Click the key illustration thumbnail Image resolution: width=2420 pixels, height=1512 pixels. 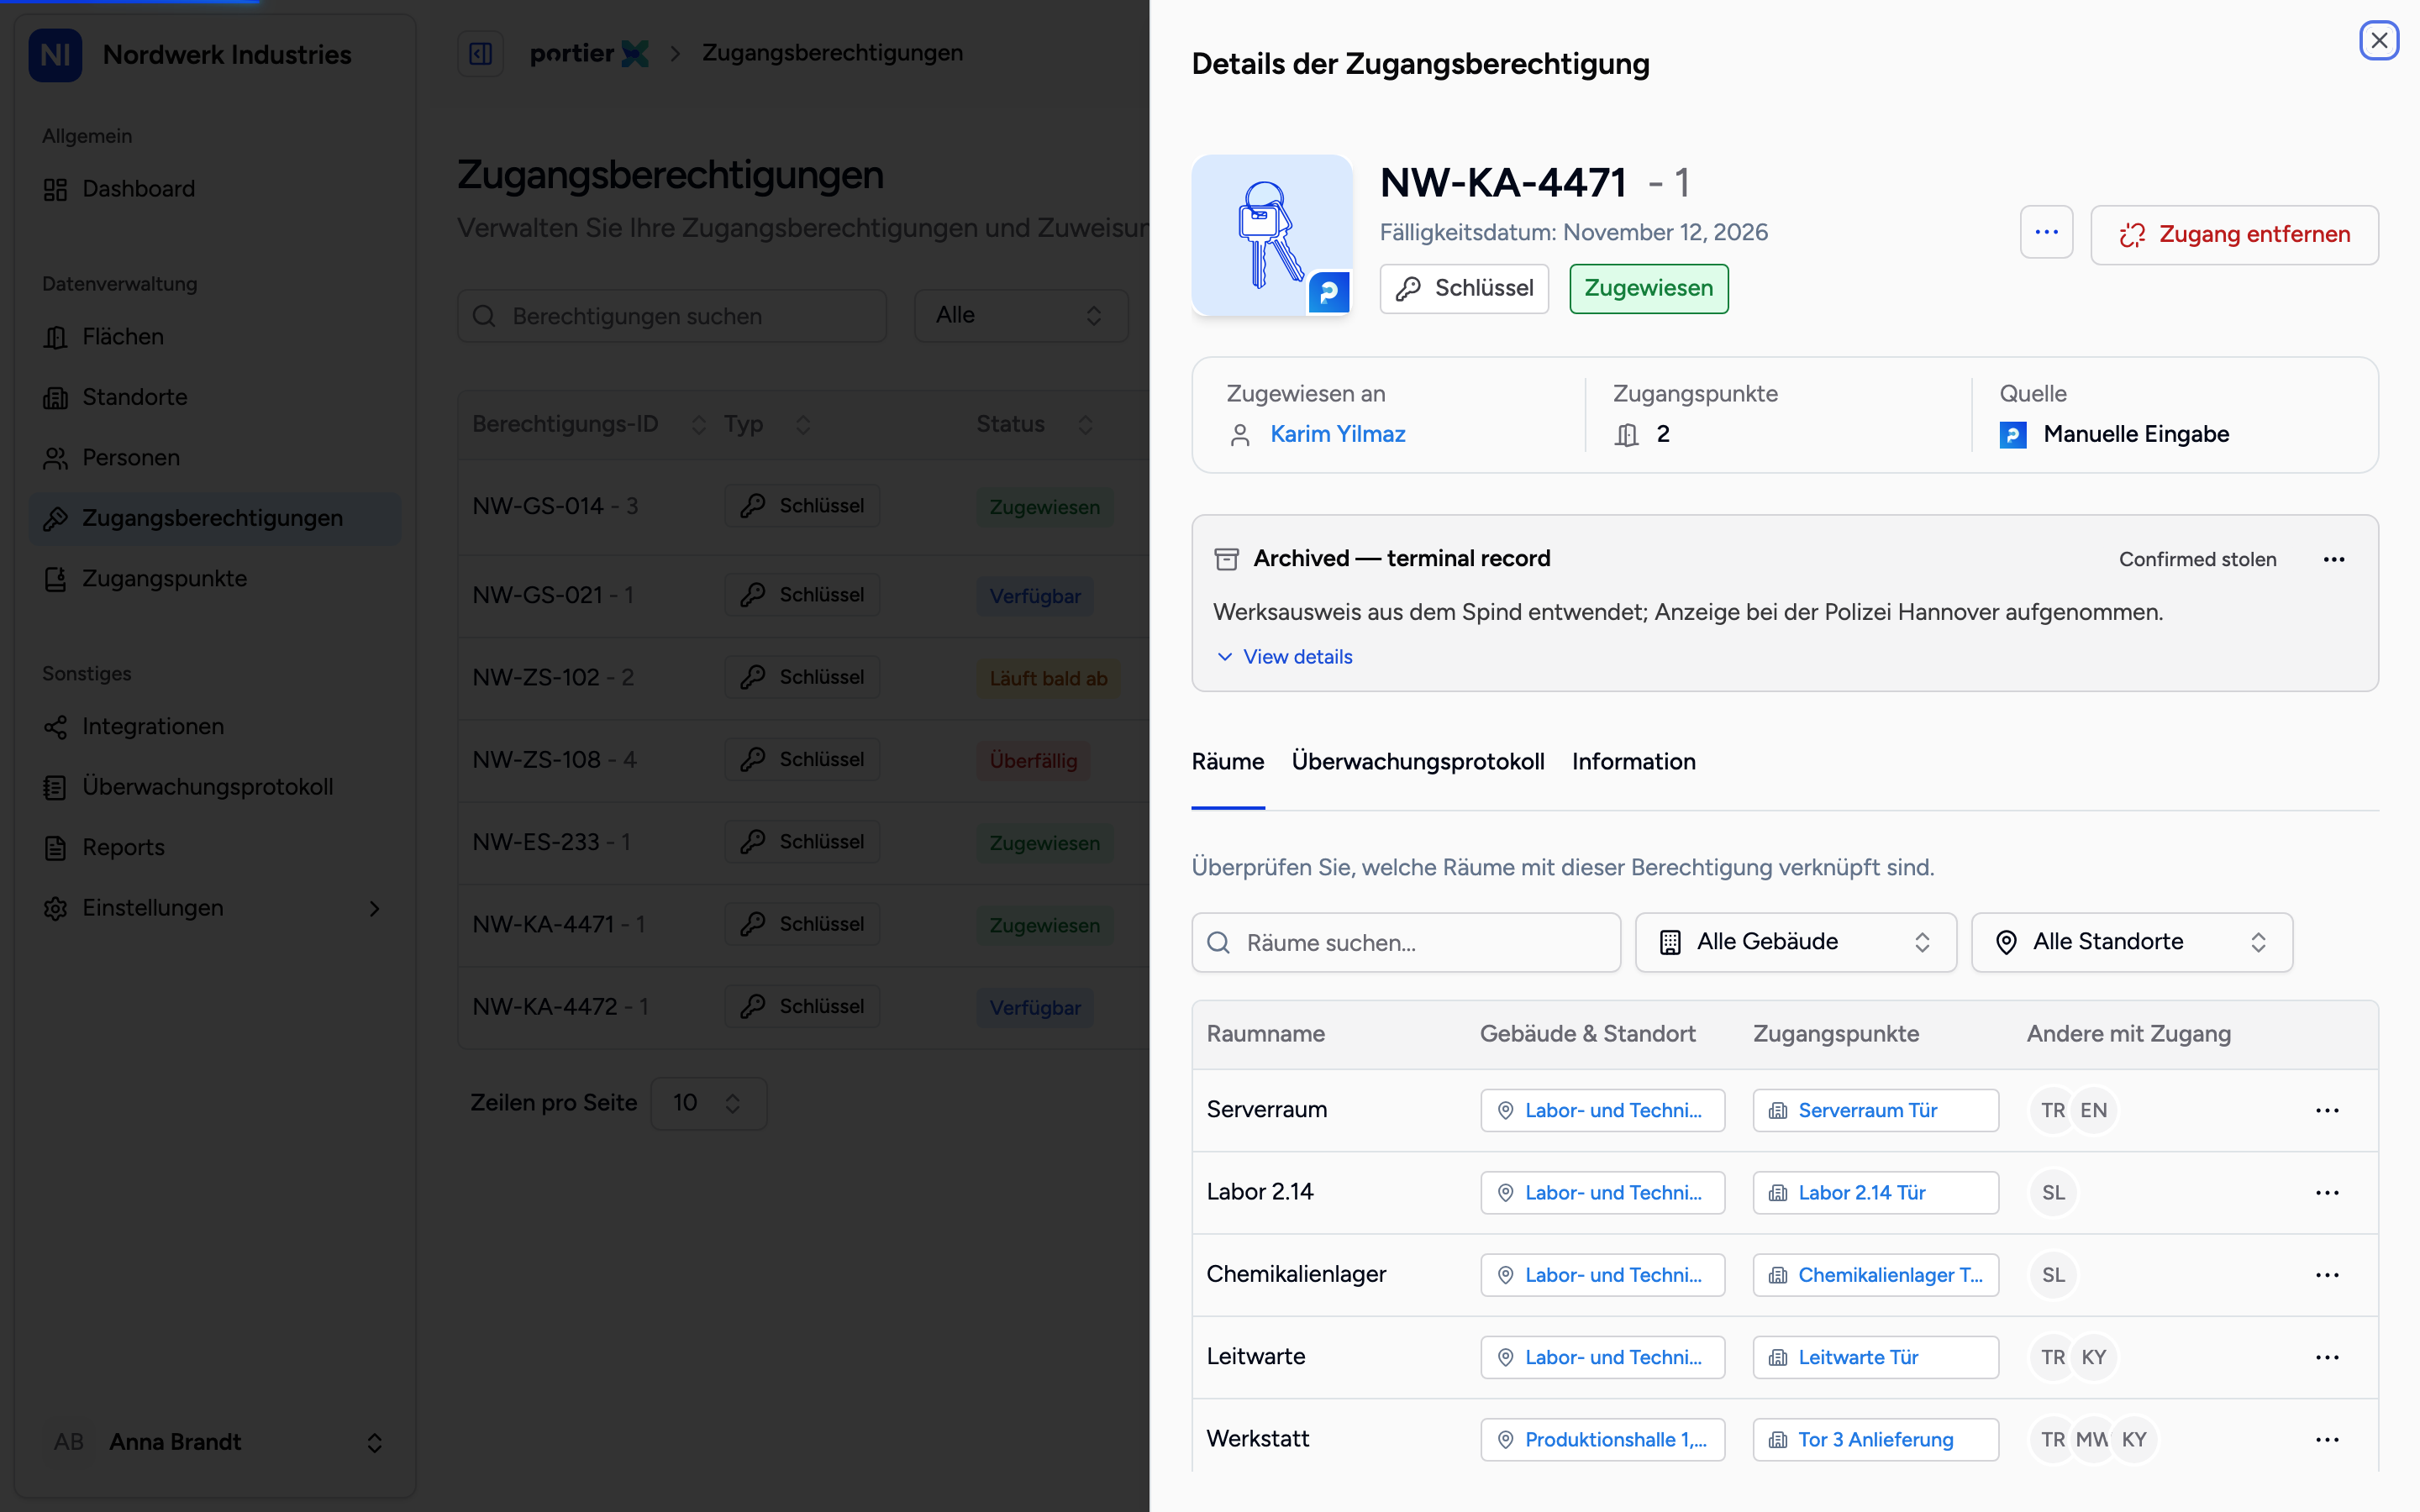1272,235
